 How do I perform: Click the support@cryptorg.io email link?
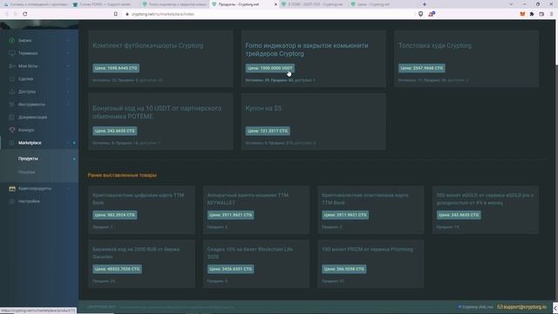521,306
